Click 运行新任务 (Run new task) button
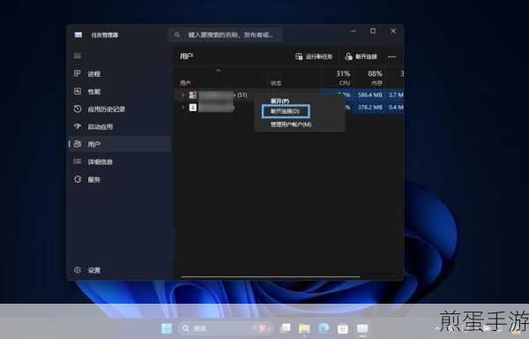 [x=314, y=56]
